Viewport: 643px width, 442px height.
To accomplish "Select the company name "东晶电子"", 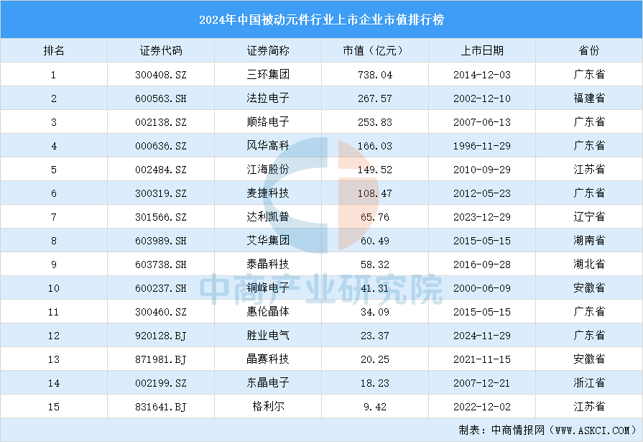I will pyautogui.click(x=268, y=383).
